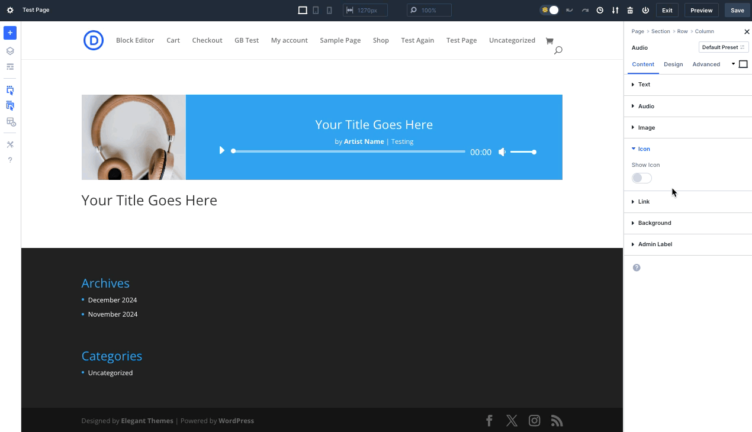Switch to phone view icon
This screenshot has width=752, height=432.
[330, 10]
